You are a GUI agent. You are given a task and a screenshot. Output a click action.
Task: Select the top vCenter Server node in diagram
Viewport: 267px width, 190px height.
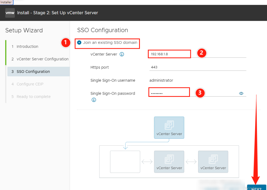point(169,128)
